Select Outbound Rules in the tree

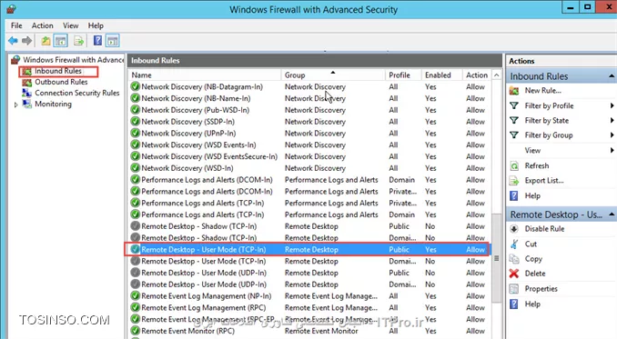(x=61, y=82)
